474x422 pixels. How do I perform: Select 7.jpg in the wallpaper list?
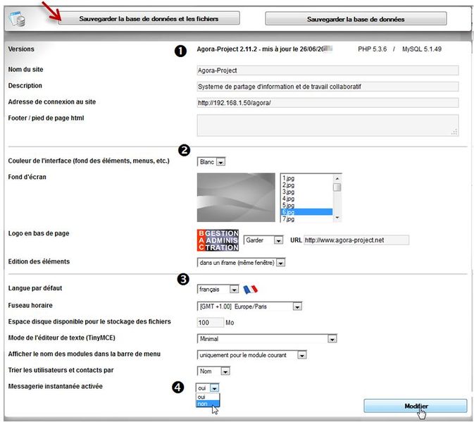(307, 219)
